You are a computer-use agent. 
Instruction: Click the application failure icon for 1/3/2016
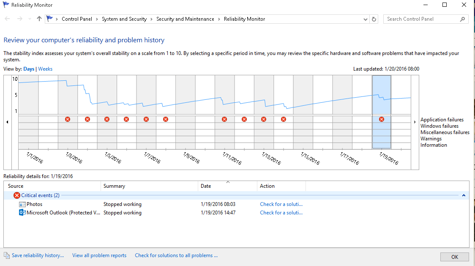68,119
